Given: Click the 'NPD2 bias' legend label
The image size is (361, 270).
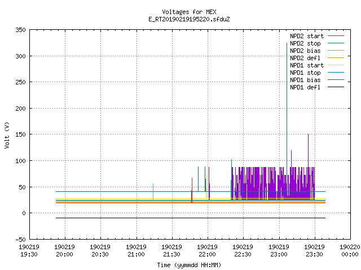Looking at the screenshot, I should pyautogui.click(x=305, y=51).
